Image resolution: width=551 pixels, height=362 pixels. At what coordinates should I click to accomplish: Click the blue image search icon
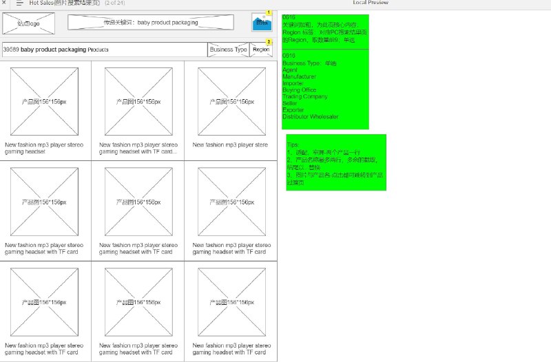coord(262,22)
